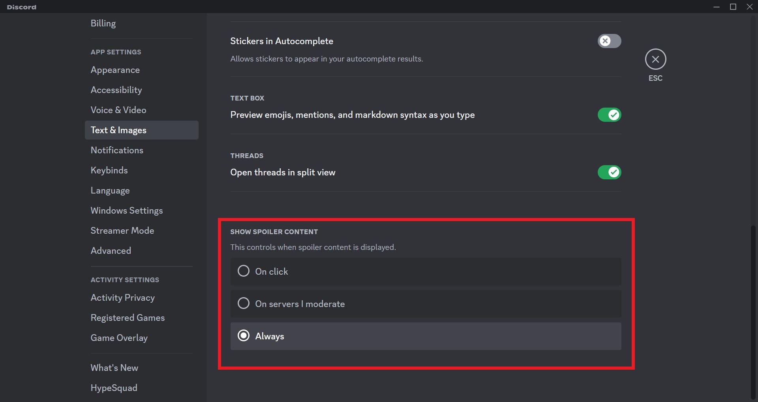The width and height of the screenshot is (758, 402).
Task: Choose On servers I moderate option
Action: (x=244, y=303)
